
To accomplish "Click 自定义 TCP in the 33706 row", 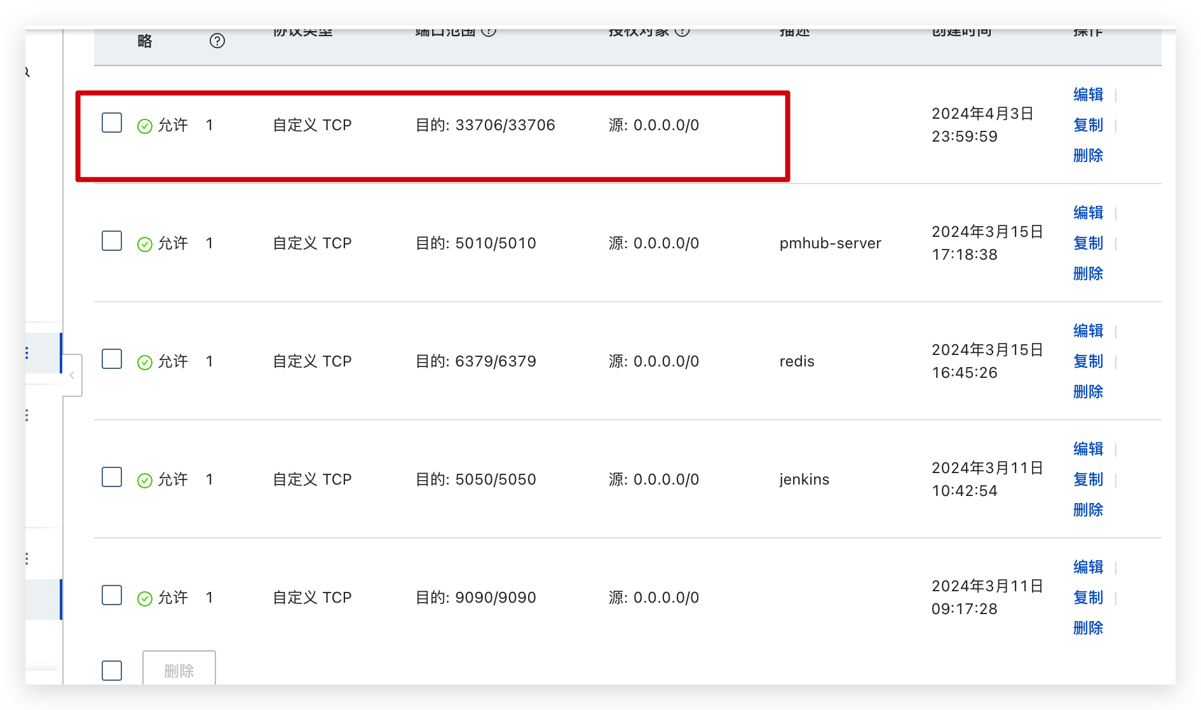I will [312, 125].
